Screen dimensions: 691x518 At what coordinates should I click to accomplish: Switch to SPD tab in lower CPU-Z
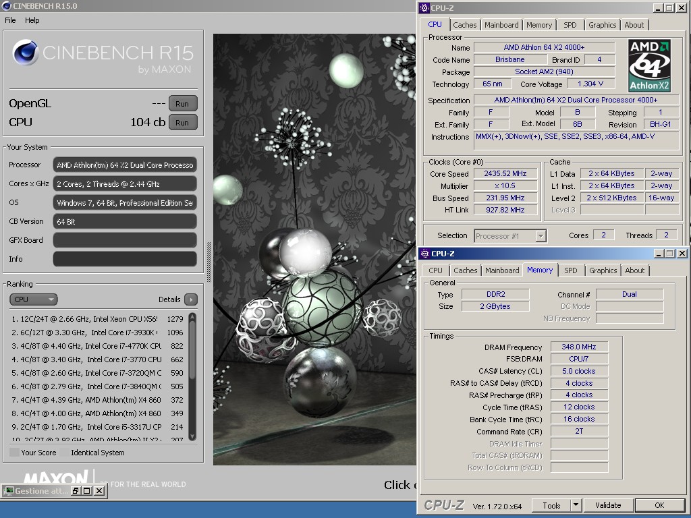571,270
